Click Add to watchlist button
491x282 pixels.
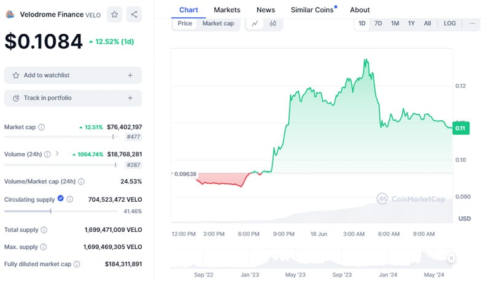tap(73, 75)
